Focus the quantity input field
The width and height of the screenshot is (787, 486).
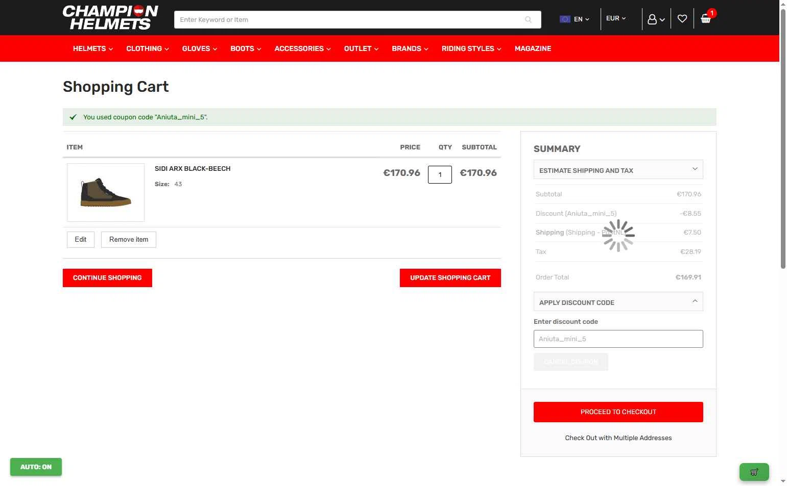pos(440,174)
